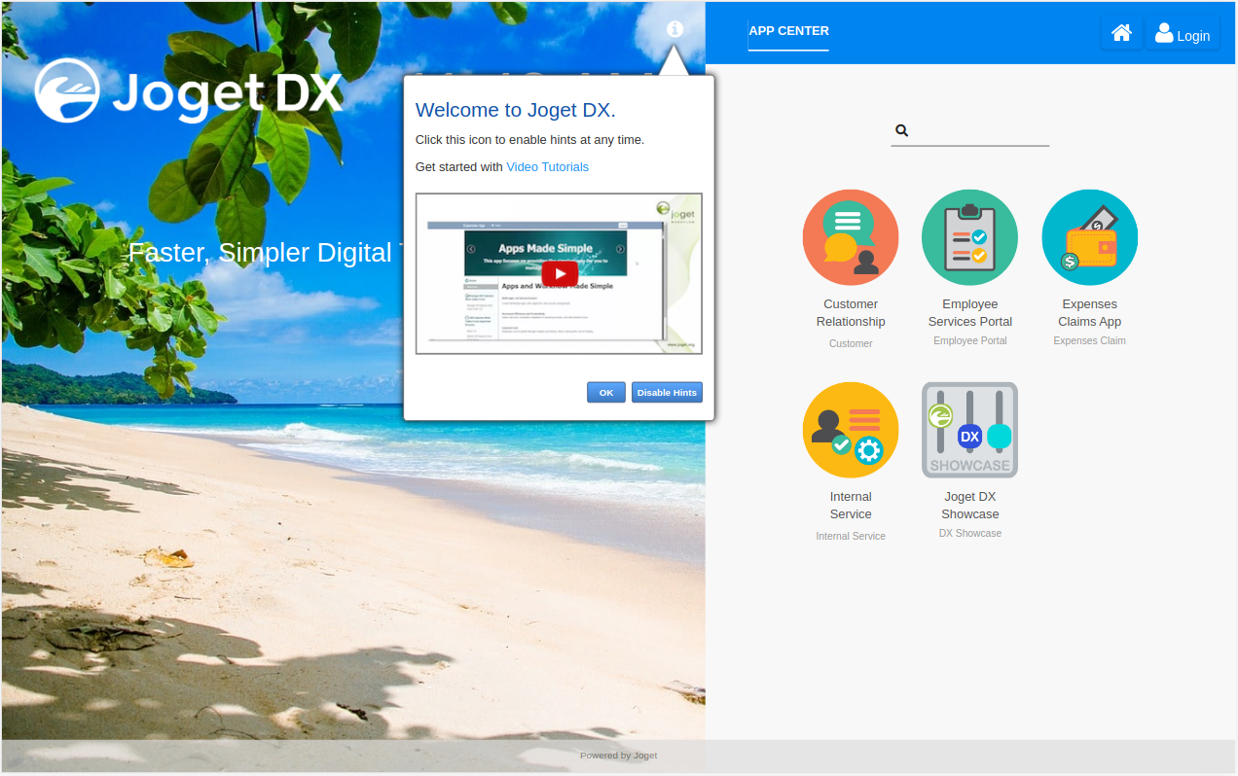Click Disable Hints button
This screenshot has height=776, width=1238.
(x=667, y=392)
